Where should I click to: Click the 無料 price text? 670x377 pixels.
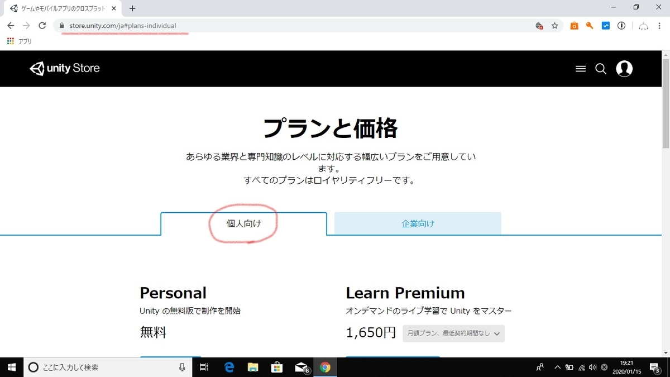(153, 333)
